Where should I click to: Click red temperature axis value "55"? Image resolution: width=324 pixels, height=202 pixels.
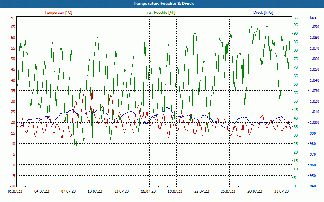click(13, 48)
